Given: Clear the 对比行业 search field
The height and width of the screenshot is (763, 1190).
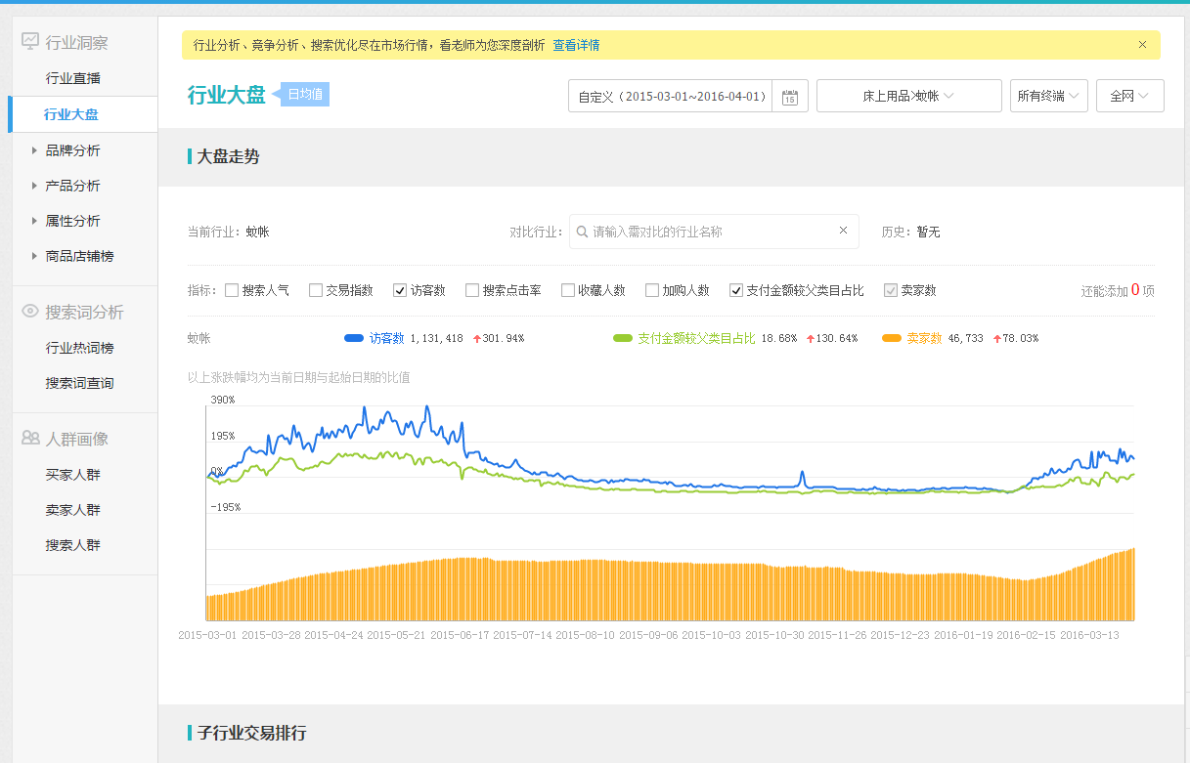Looking at the screenshot, I should click(843, 232).
